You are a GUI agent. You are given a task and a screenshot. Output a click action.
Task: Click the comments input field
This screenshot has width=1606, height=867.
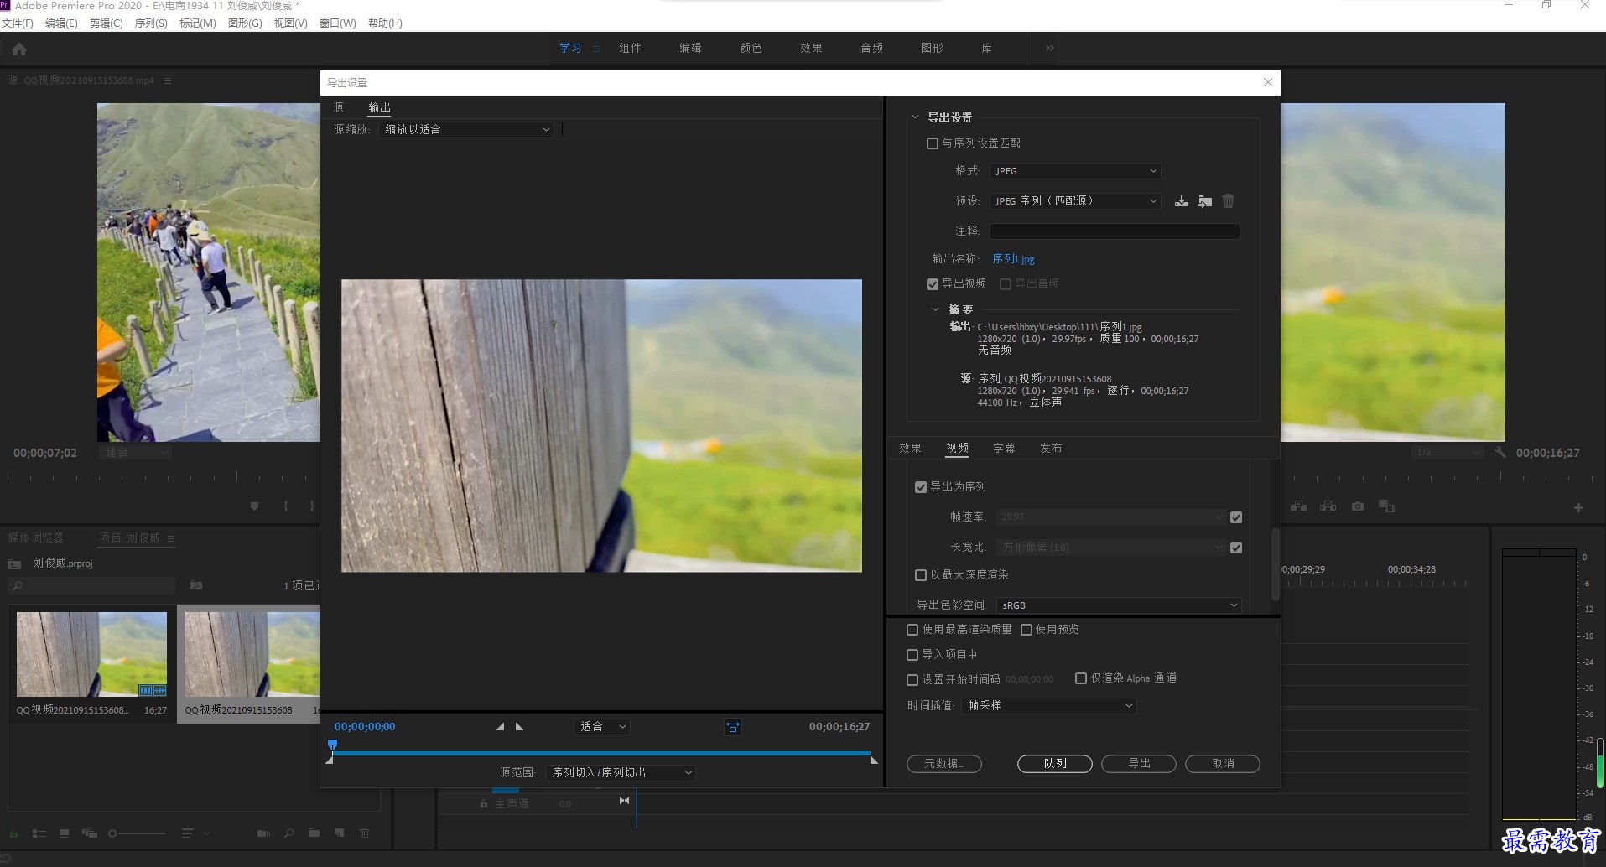[1115, 231]
